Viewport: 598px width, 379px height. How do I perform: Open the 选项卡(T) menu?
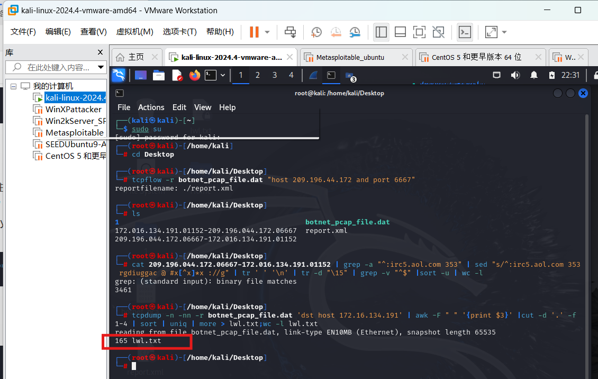(x=179, y=32)
